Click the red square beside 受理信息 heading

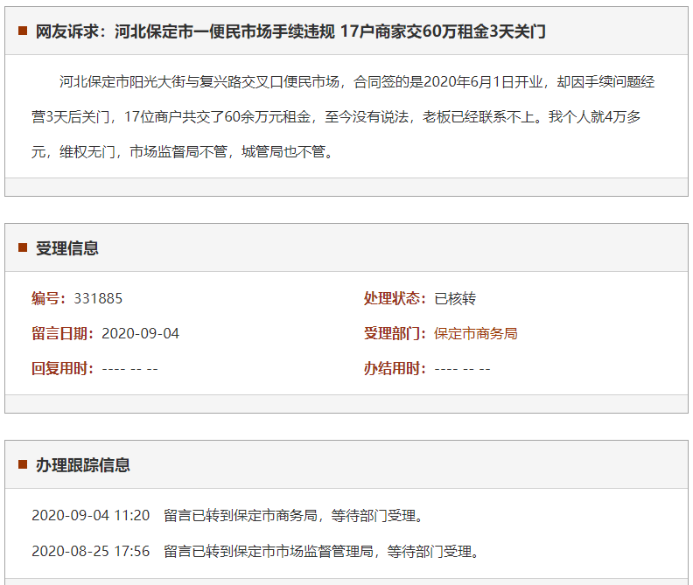pos(23,248)
